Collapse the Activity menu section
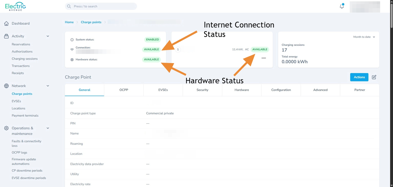393x187 pixels. point(48,36)
